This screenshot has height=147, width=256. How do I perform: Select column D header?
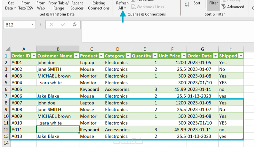tap(118, 49)
